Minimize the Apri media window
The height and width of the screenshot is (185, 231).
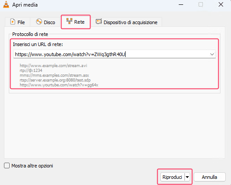coord(181,4)
